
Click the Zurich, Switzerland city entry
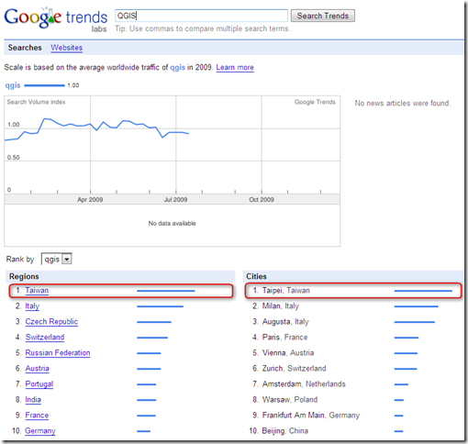pyautogui.click(x=295, y=369)
